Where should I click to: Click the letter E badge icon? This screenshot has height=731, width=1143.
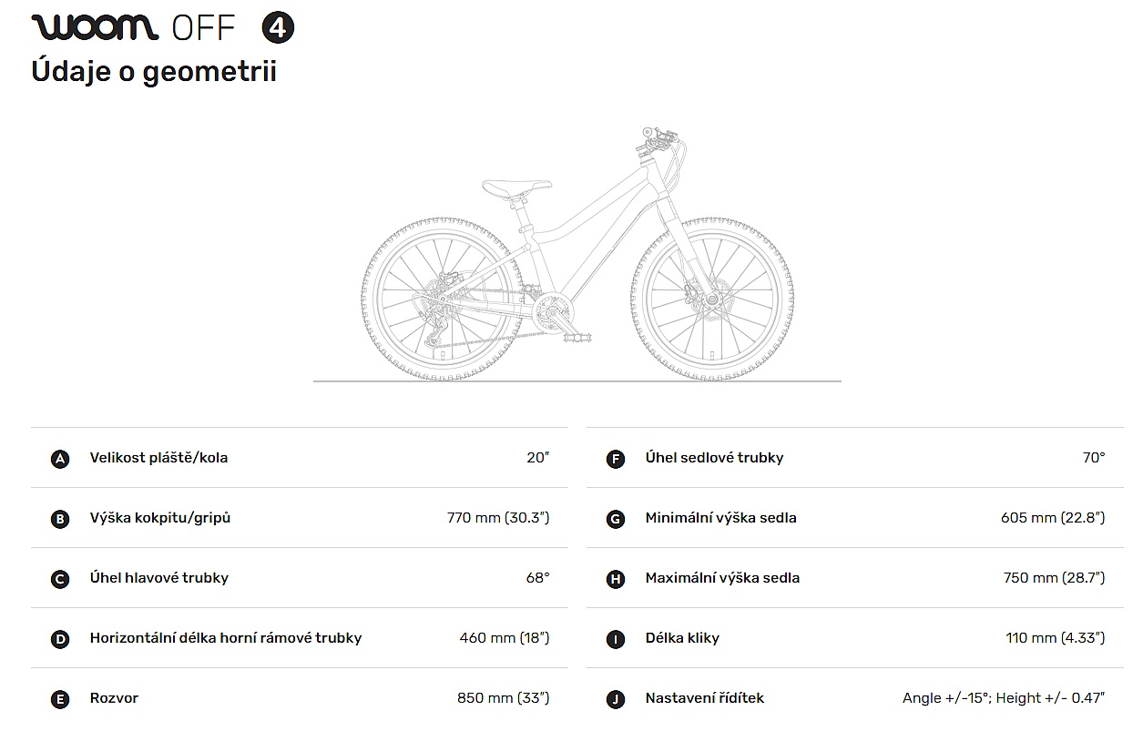[x=60, y=699]
